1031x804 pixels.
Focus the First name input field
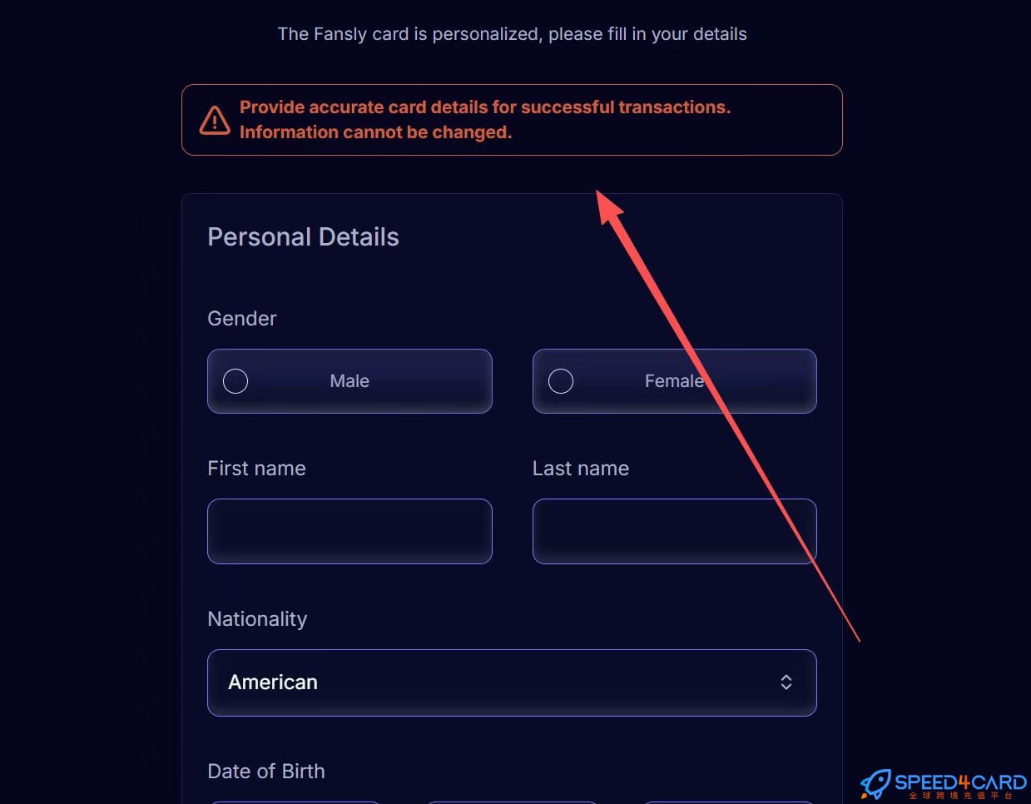click(349, 531)
